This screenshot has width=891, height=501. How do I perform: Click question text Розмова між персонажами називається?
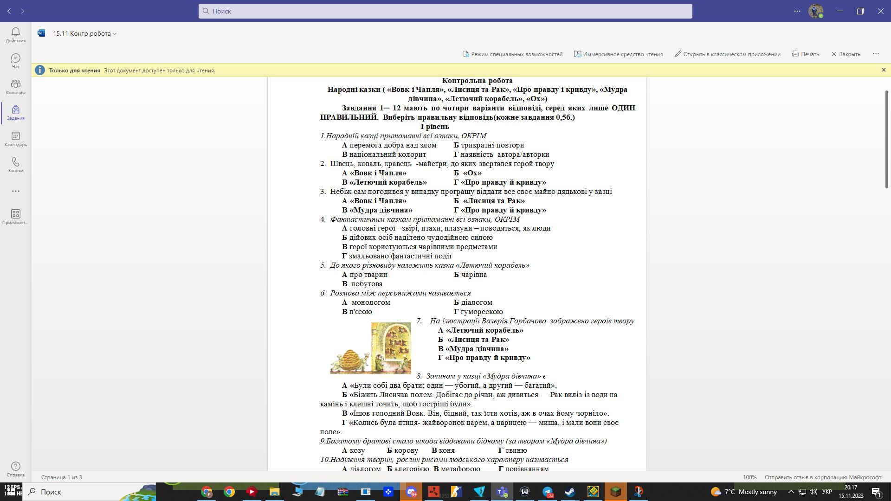pos(400,293)
